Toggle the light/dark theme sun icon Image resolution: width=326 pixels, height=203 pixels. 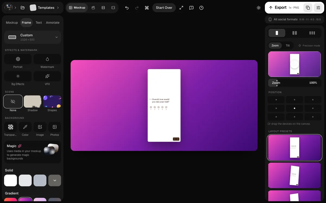[x=259, y=8]
